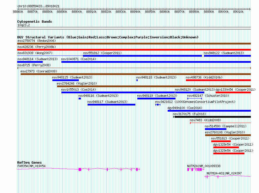The width and height of the screenshot is (259, 193).
Task: Click the blue nsv514580 gain bar
Action: tap(216, 129)
